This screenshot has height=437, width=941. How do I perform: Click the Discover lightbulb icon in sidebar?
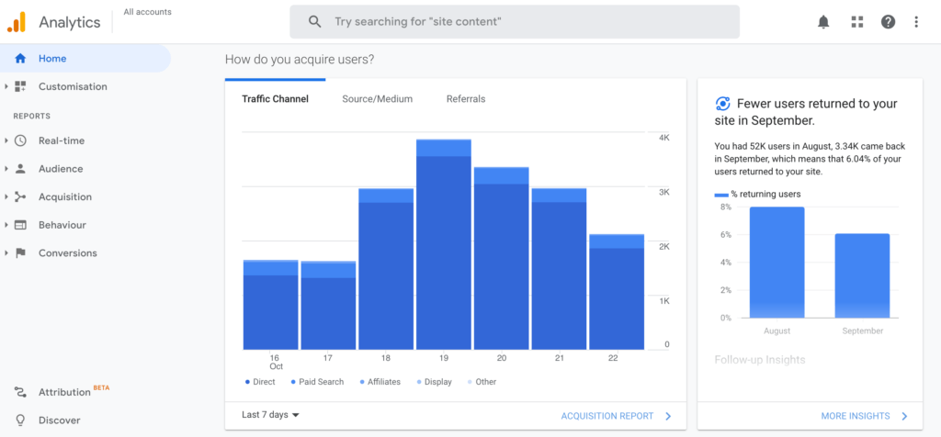point(20,420)
